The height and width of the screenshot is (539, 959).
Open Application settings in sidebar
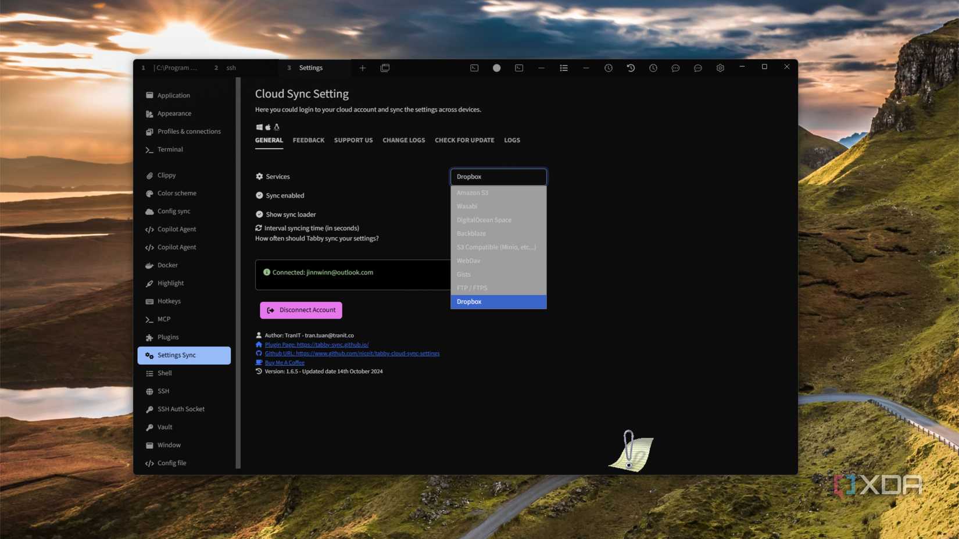184,95
